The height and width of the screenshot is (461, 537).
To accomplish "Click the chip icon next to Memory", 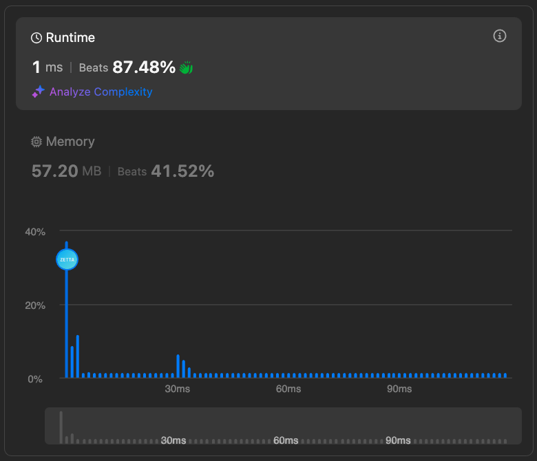I will (x=36, y=142).
